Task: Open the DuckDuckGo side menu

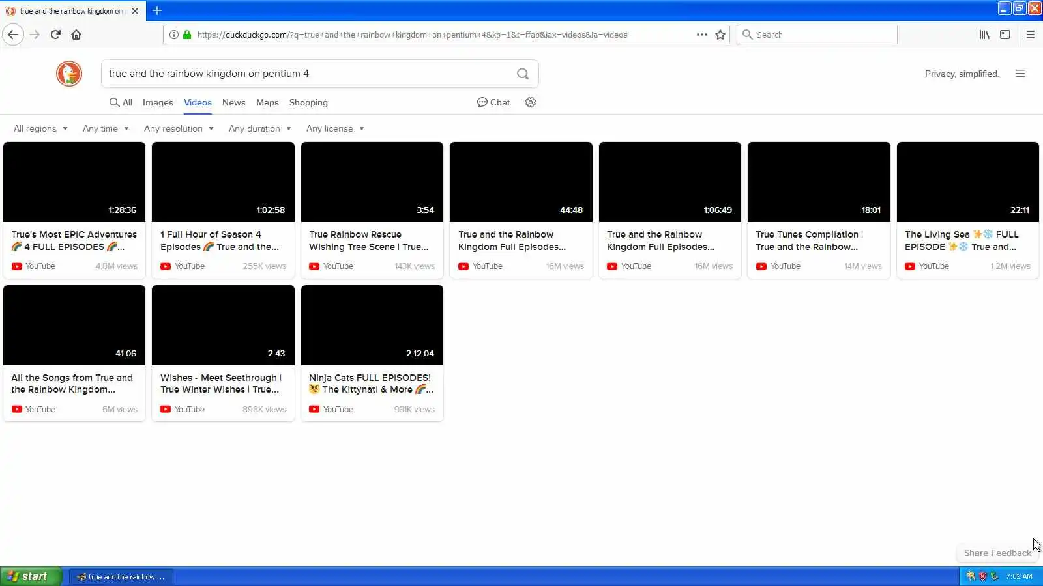Action: coord(1020,74)
